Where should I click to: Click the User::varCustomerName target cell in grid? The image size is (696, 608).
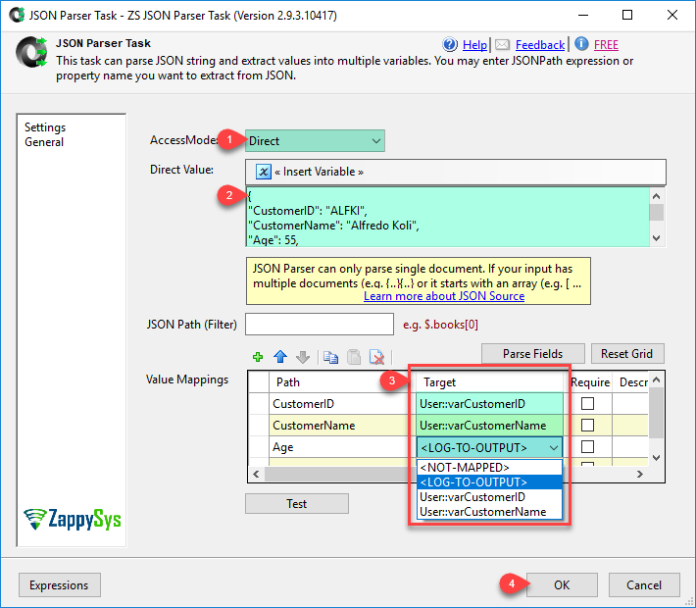[489, 425]
